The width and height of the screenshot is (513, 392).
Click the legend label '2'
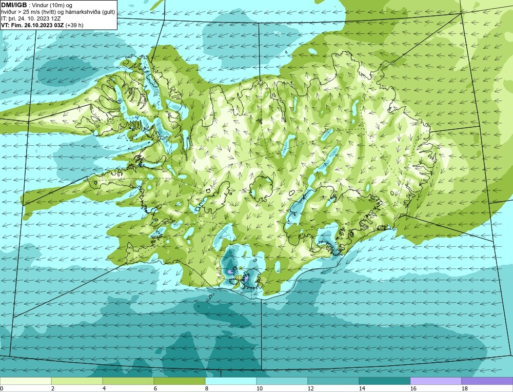point(53,388)
